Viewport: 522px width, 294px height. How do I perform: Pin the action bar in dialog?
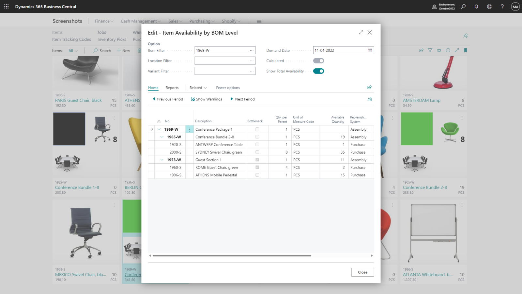[370, 99]
